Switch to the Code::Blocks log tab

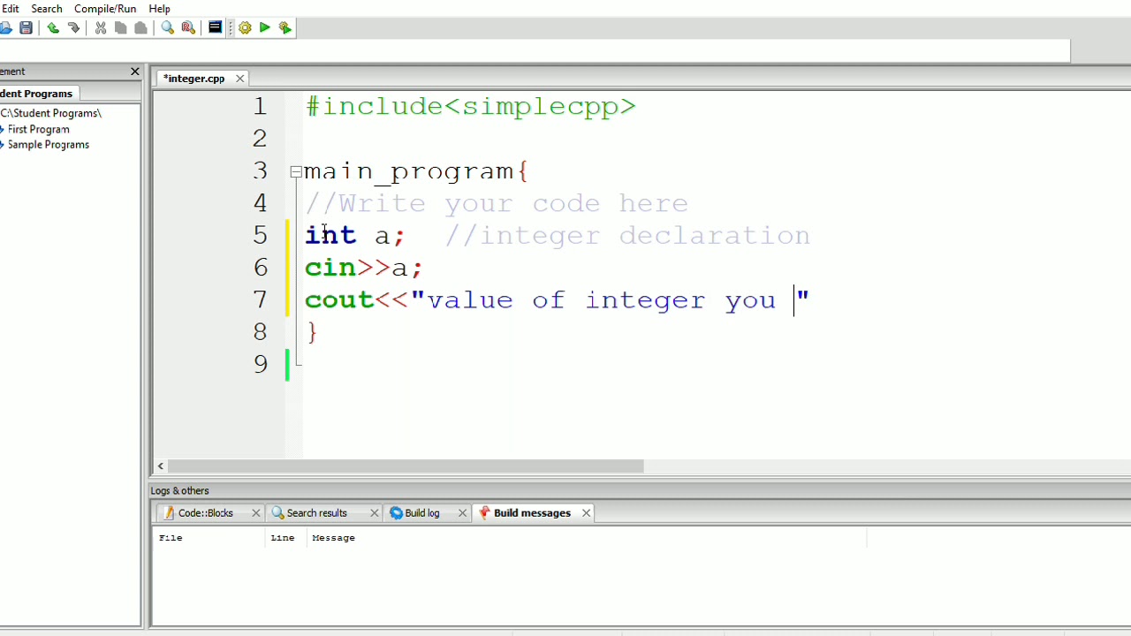[x=205, y=513]
